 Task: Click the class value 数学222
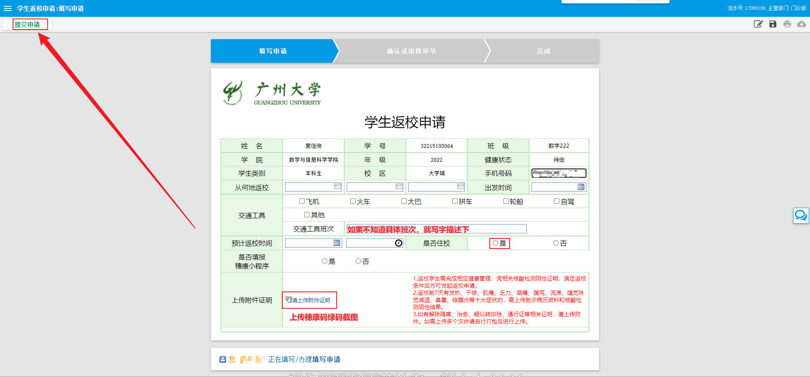click(559, 146)
